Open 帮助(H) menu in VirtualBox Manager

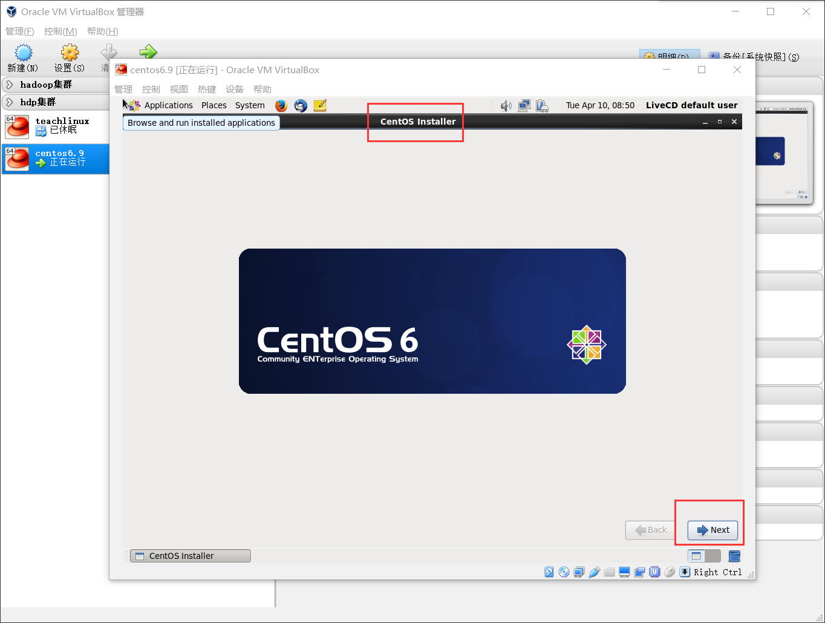103,31
